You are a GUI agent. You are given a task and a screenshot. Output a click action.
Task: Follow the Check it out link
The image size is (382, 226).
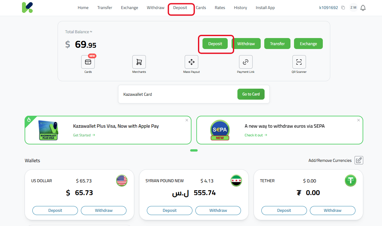(x=256, y=135)
